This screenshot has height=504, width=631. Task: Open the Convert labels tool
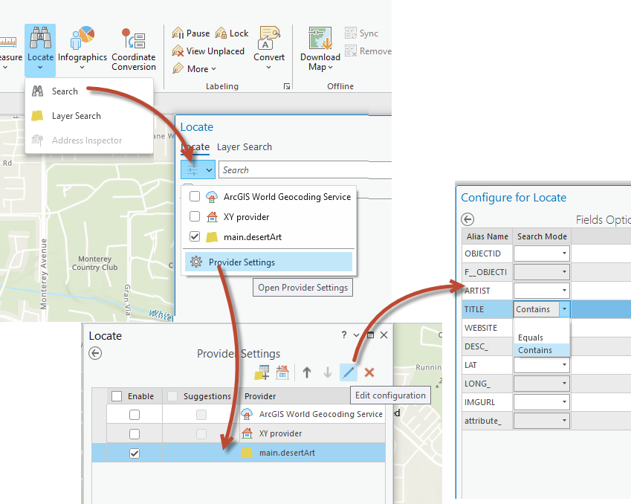(269, 48)
